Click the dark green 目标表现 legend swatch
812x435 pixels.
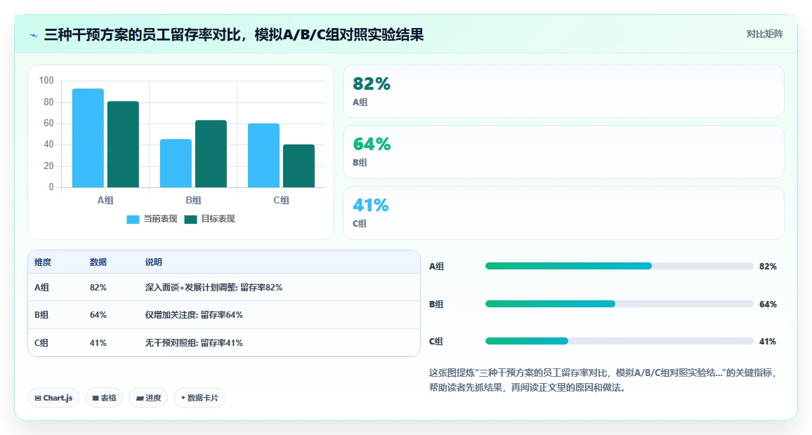190,220
